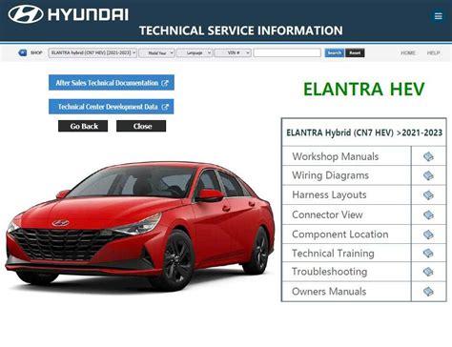Viewport: 452px width, 347px height.
Task: Select the Workshop Manuals row text
Action: click(336, 156)
